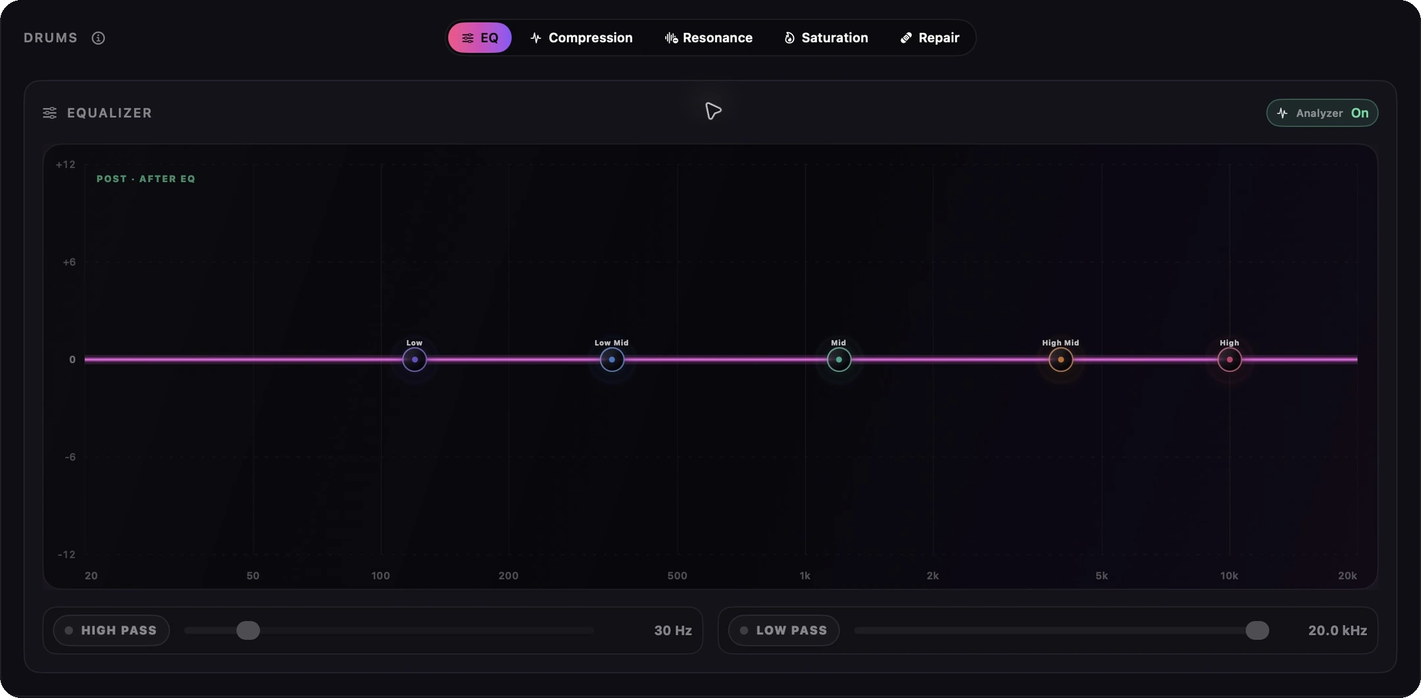Click the Low Pass frequency slider handle

1257,630
